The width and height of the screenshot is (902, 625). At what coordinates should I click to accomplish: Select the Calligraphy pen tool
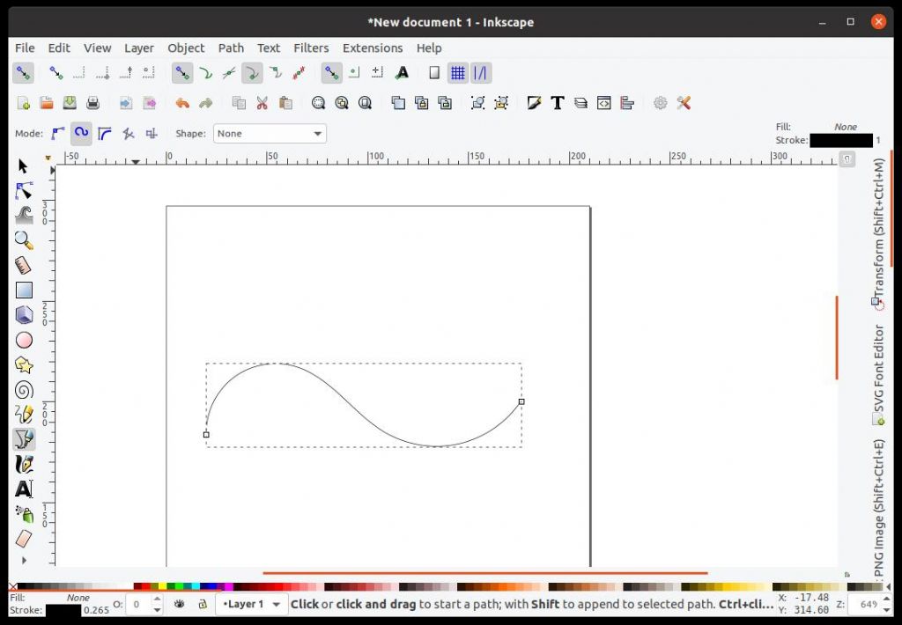[x=24, y=464]
